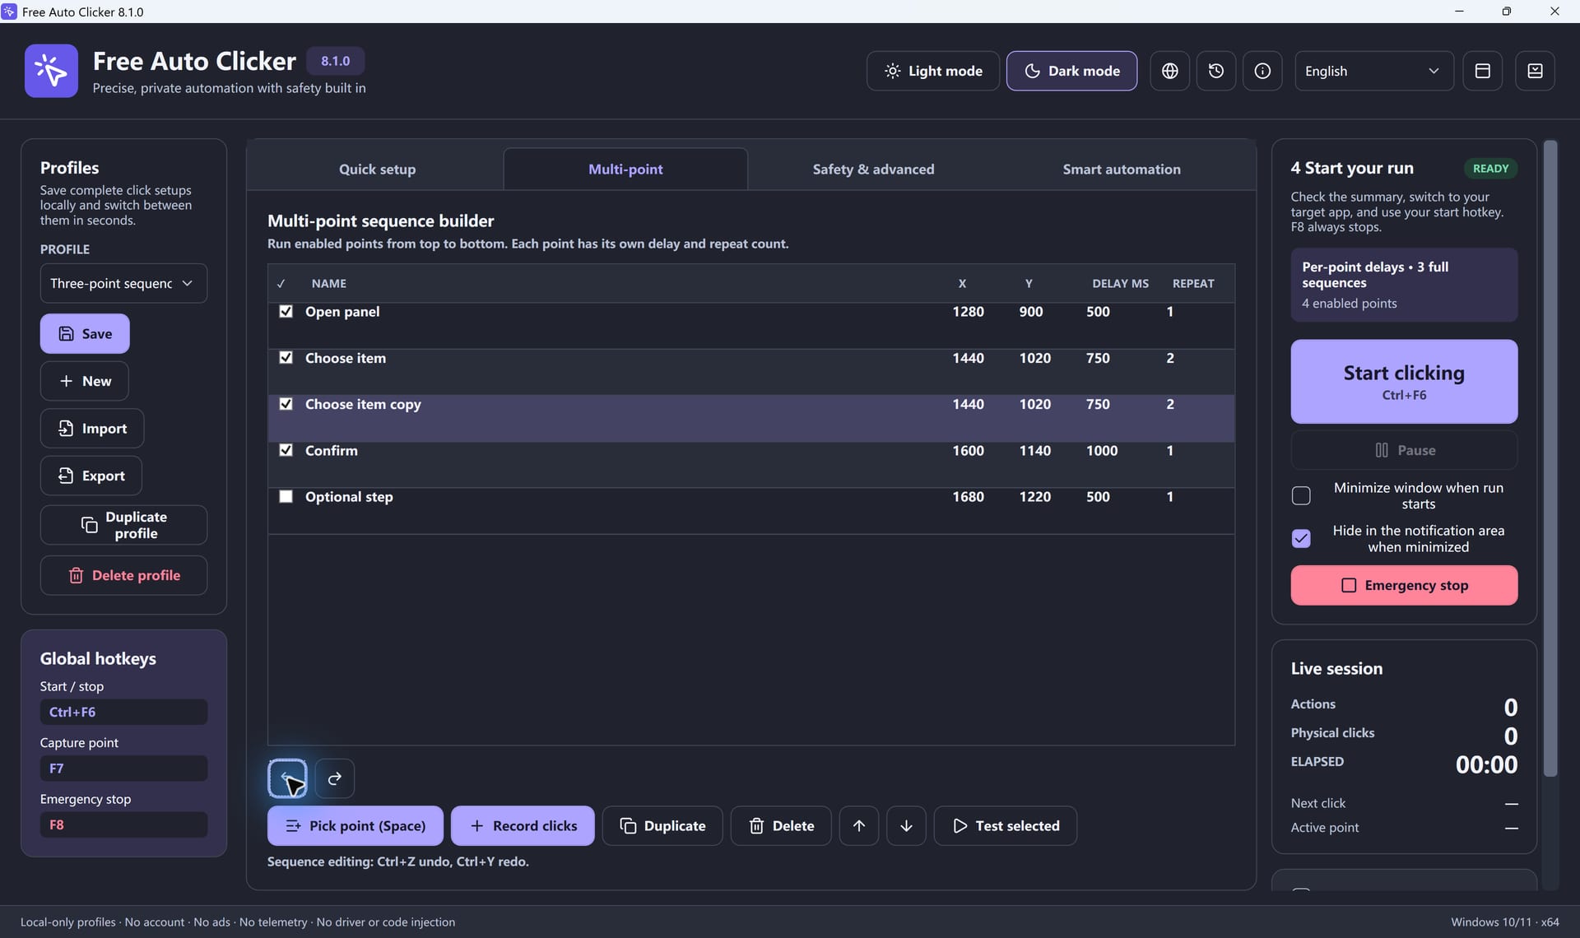Create a New profile
1580x938 pixels.
[85, 381]
